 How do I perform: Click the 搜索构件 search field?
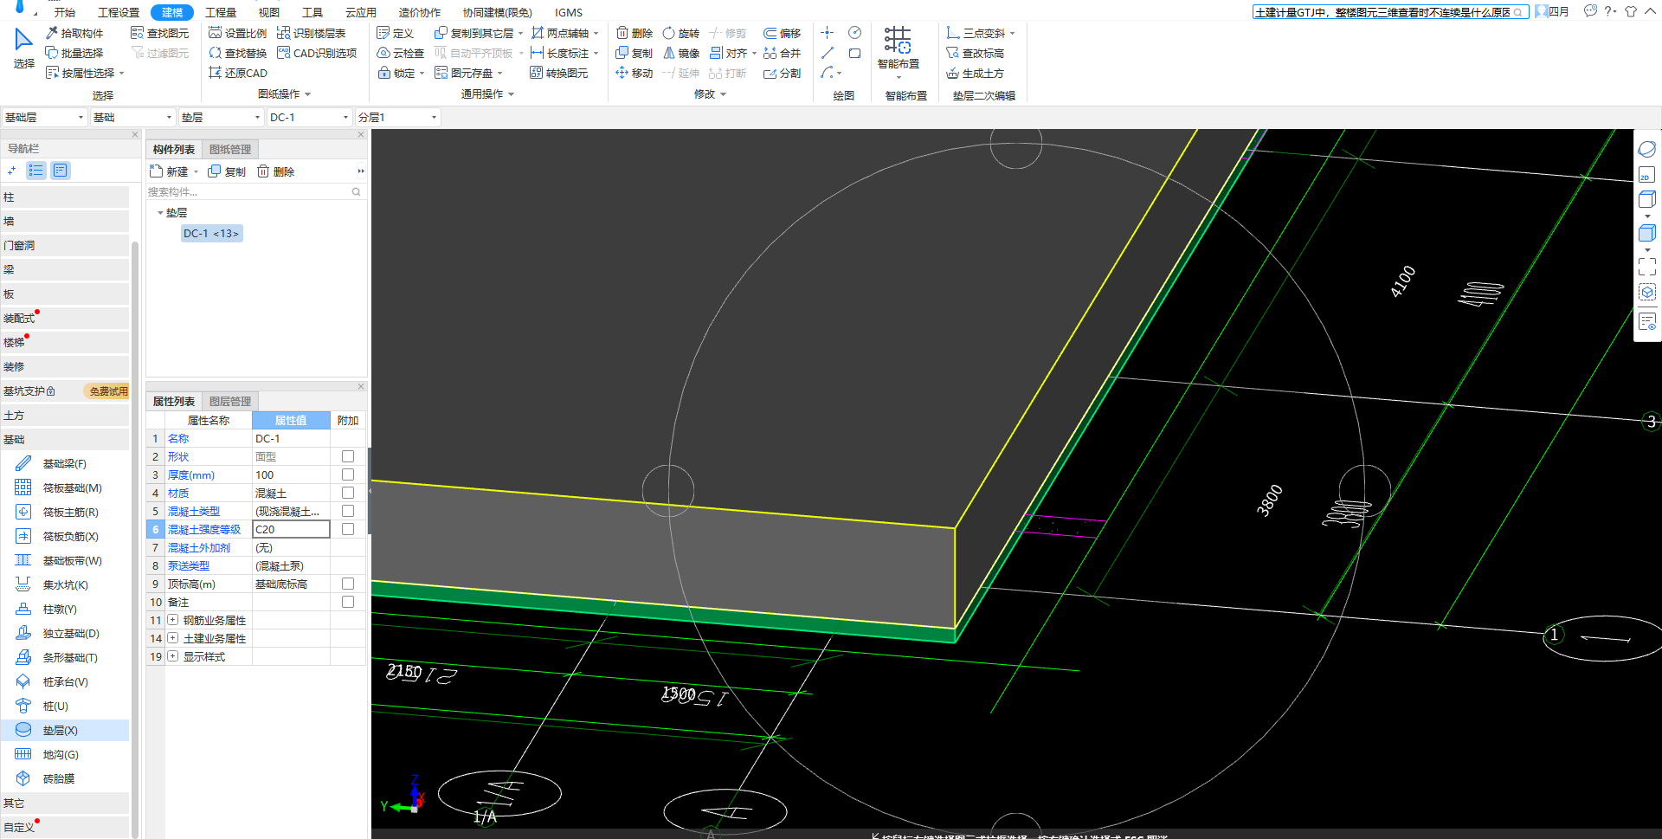[254, 192]
